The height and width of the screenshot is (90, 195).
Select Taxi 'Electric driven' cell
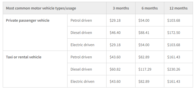click(x=87, y=81)
